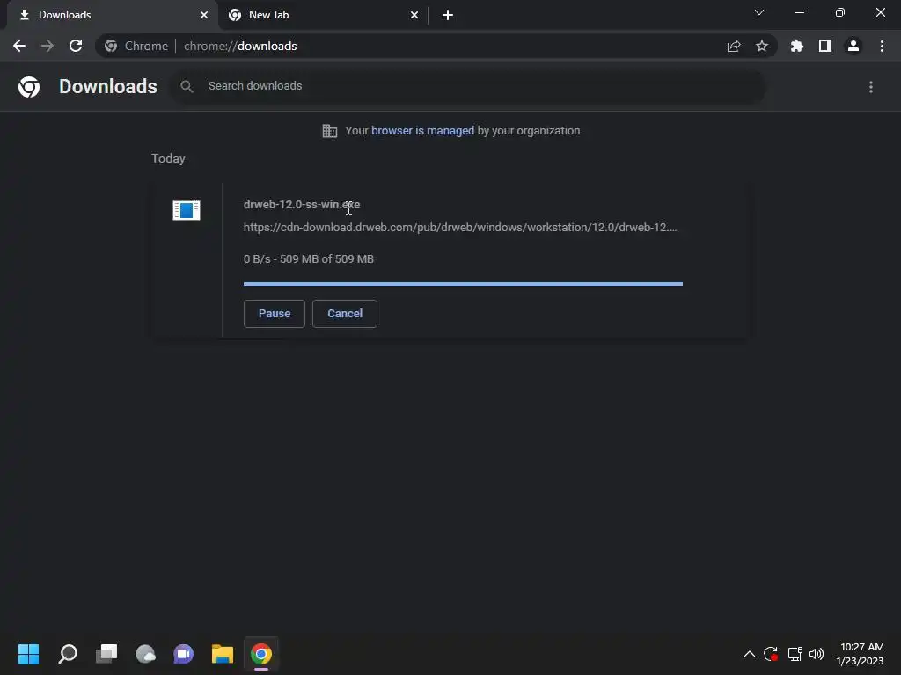
Task: Open the network tray icon
Action: point(795,654)
